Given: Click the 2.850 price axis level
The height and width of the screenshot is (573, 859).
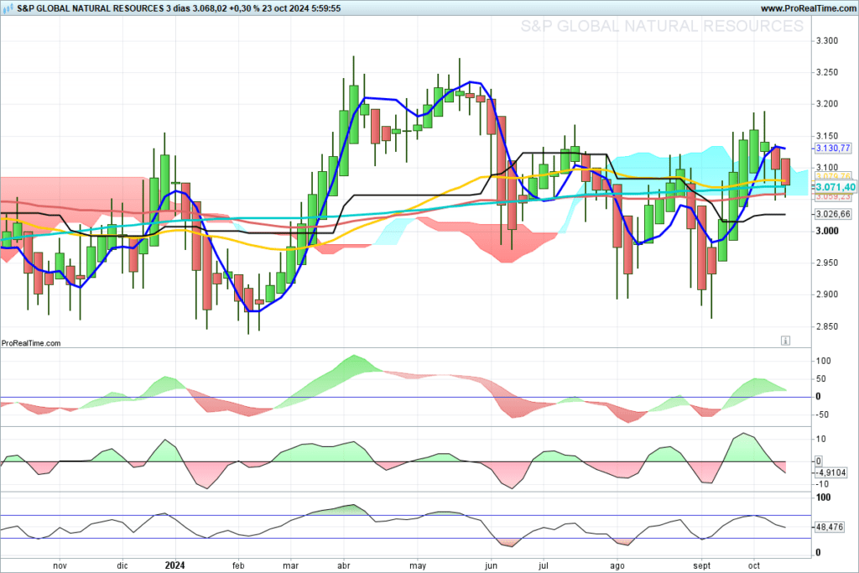Looking at the screenshot, I should pos(827,326).
